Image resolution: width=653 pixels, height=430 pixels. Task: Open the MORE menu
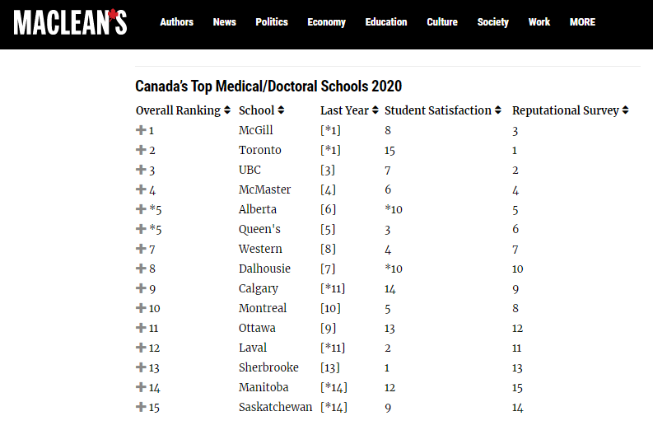click(582, 22)
